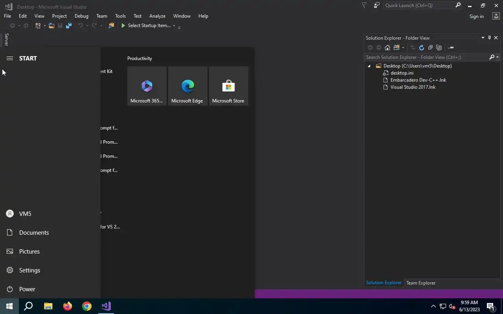Click the Sign in link

pyautogui.click(x=476, y=16)
